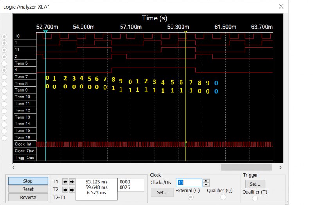Decrease Clocks/Div with the down spinner

[206, 185]
